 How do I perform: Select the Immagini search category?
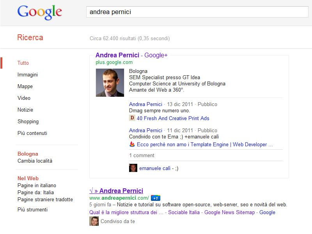tap(28, 74)
